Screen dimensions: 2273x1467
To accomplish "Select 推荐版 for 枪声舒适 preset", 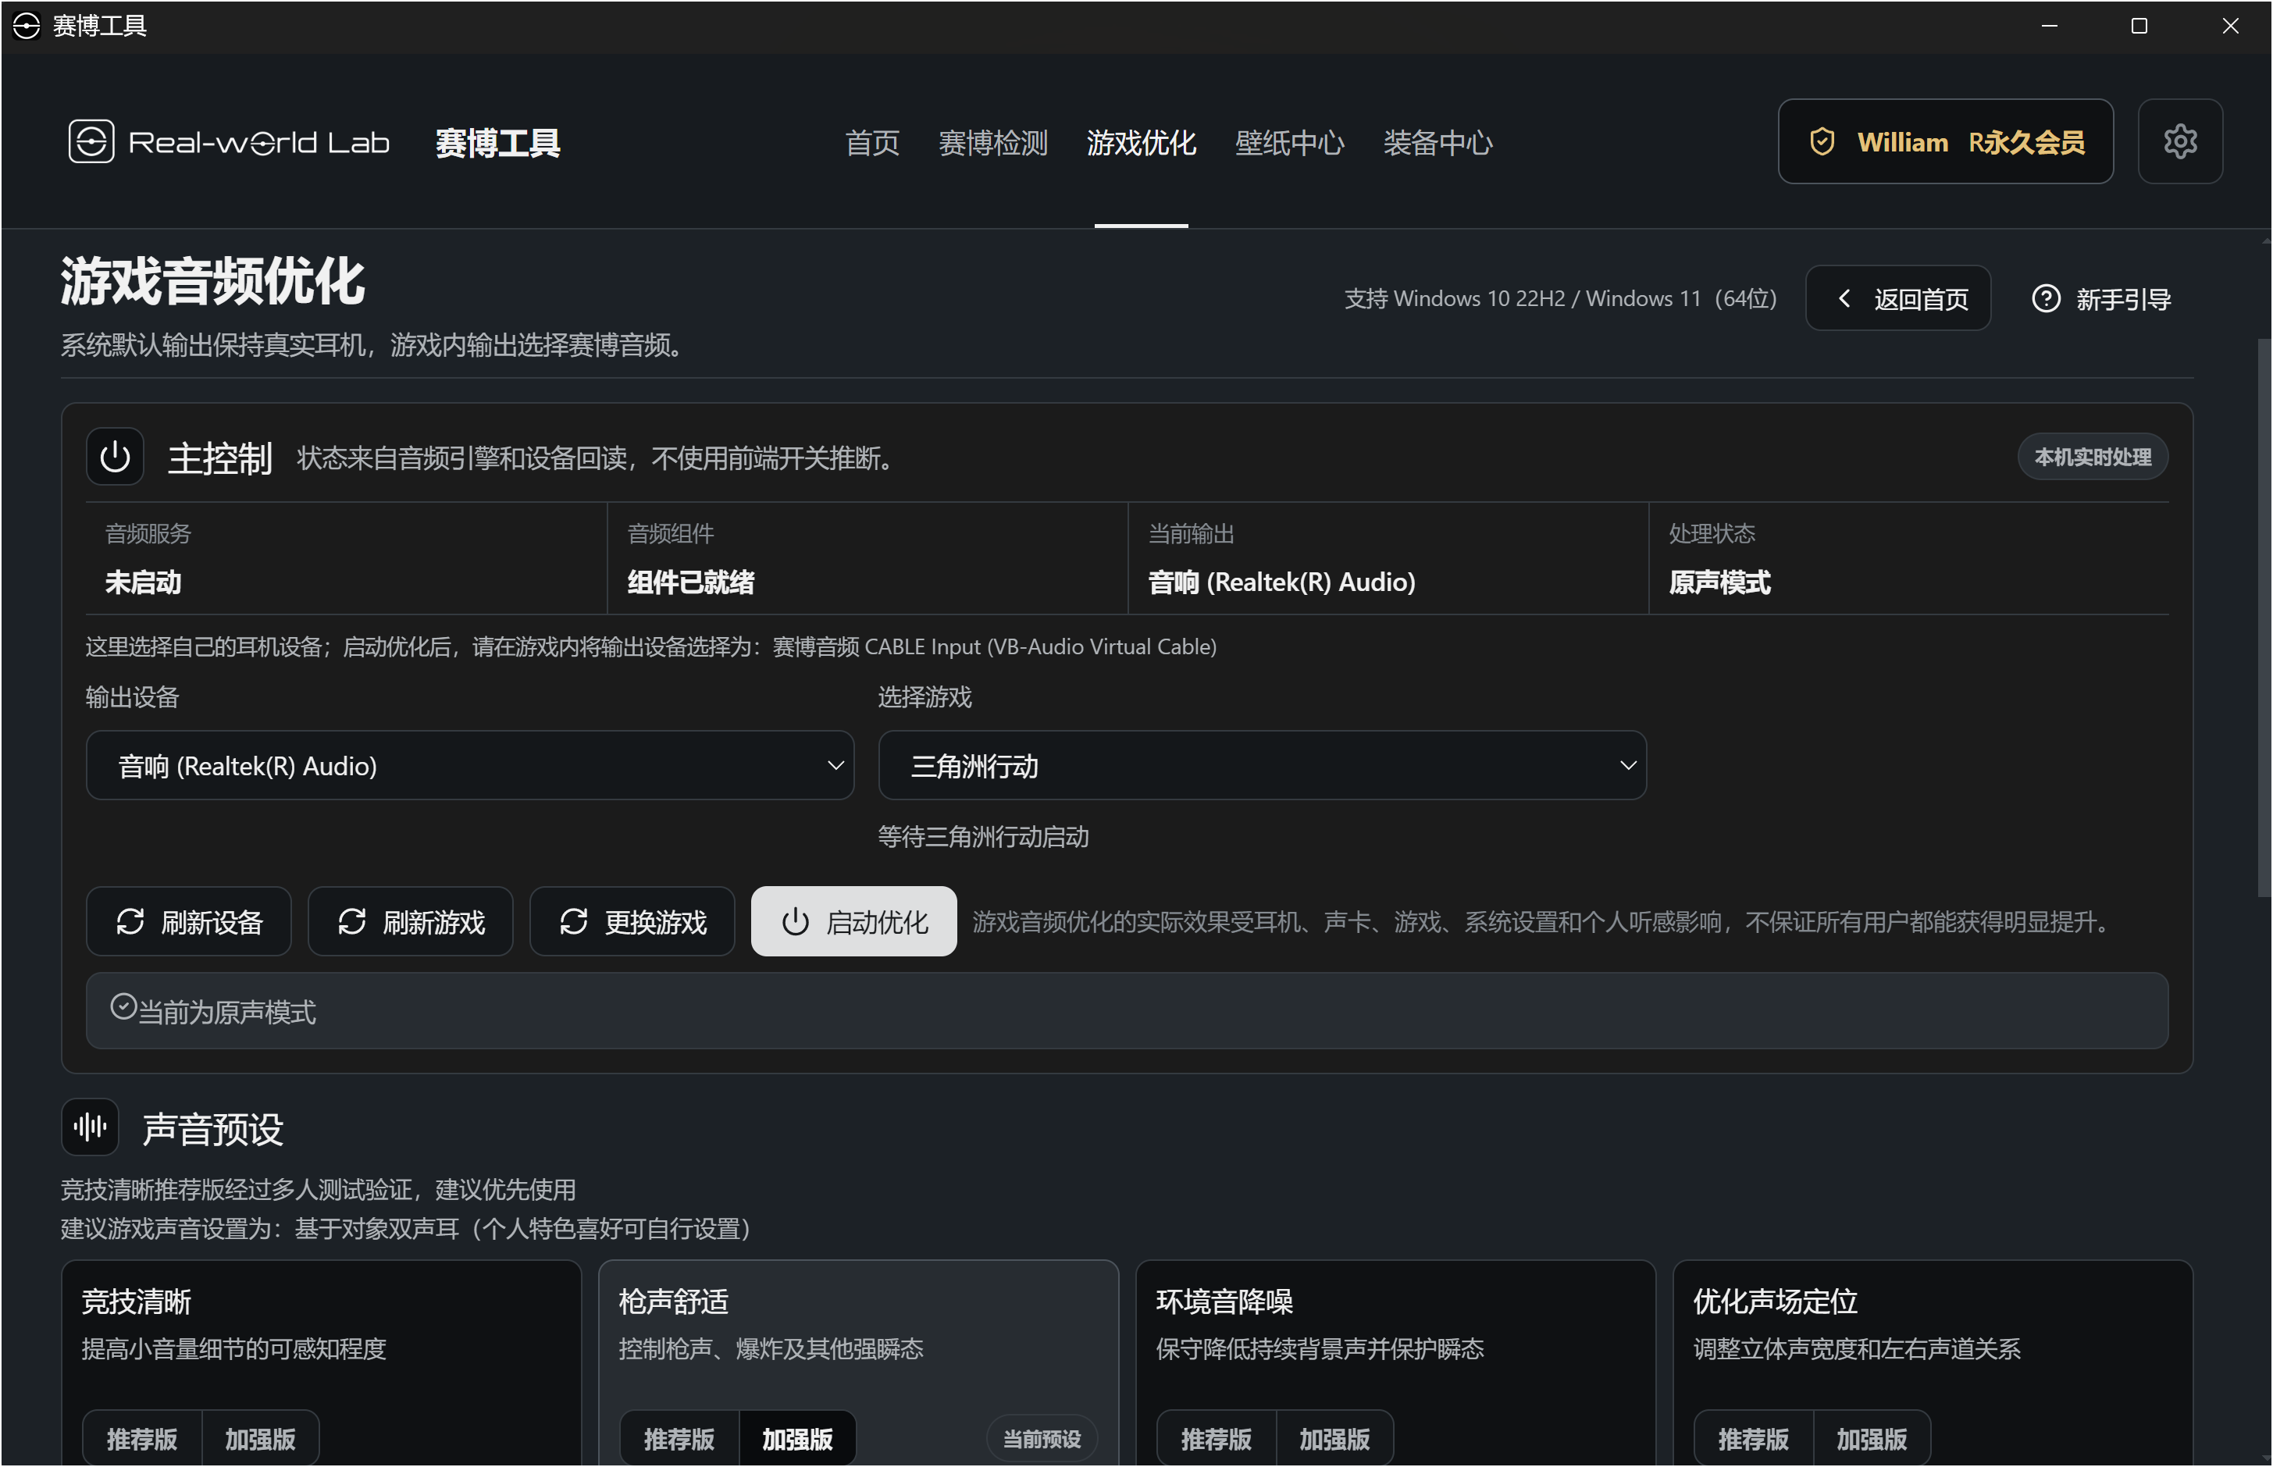I will click(x=679, y=1438).
